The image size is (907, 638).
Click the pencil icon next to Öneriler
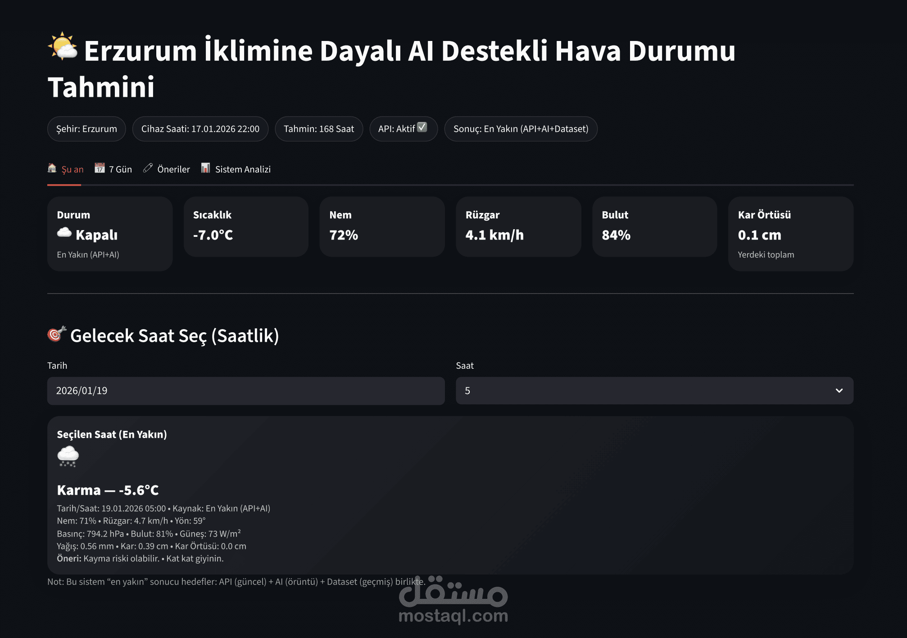click(148, 168)
